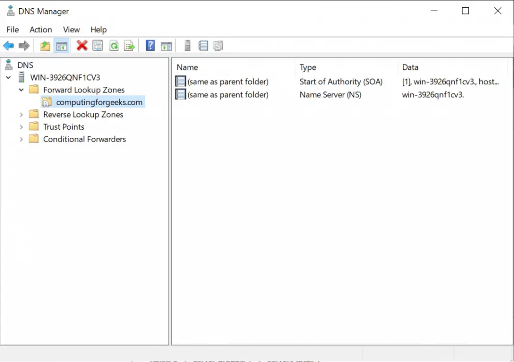Open Properties via the toolbar icon
Image resolution: width=514 pixels, height=362 pixels.
point(97,45)
